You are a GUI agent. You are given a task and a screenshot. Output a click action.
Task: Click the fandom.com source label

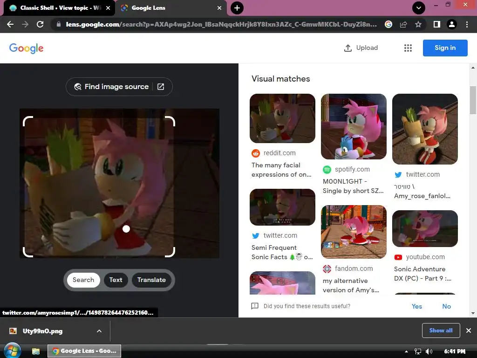354,268
